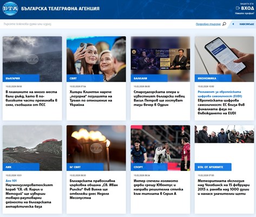Open the БАЛКАНИ category tag

[149, 78]
